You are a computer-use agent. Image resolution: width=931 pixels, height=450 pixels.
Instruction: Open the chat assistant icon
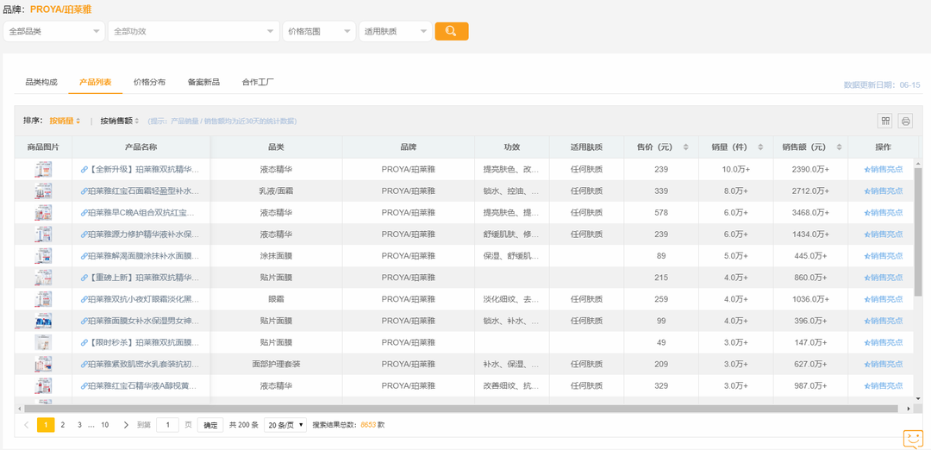point(913,439)
